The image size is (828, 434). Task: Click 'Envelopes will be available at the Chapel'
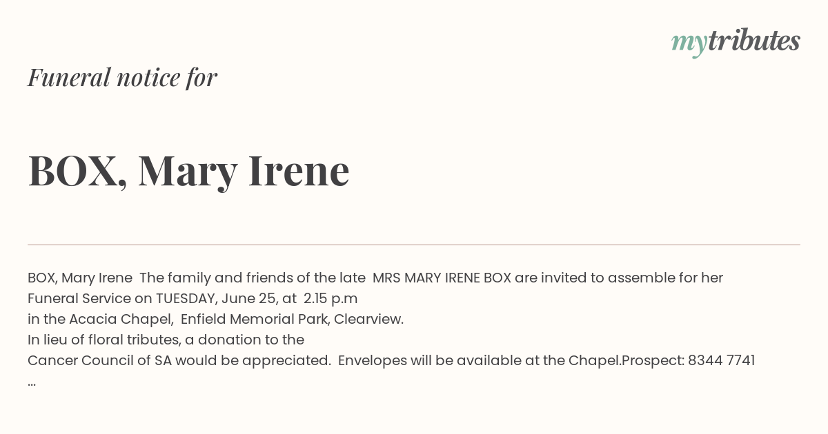[480, 361]
